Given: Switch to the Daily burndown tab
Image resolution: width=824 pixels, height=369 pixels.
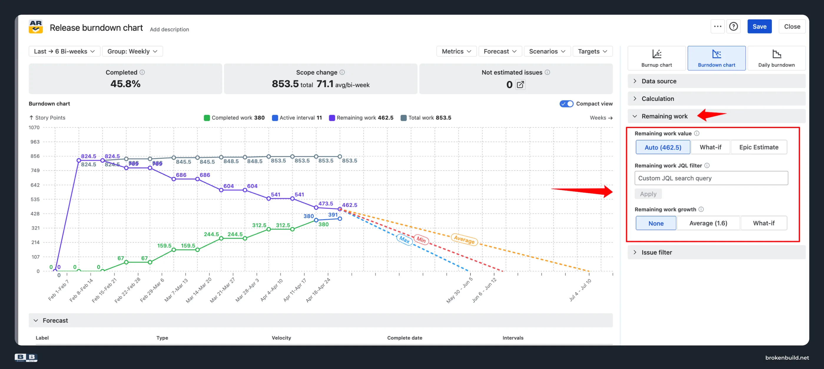Looking at the screenshot, I should coord(776,58).
